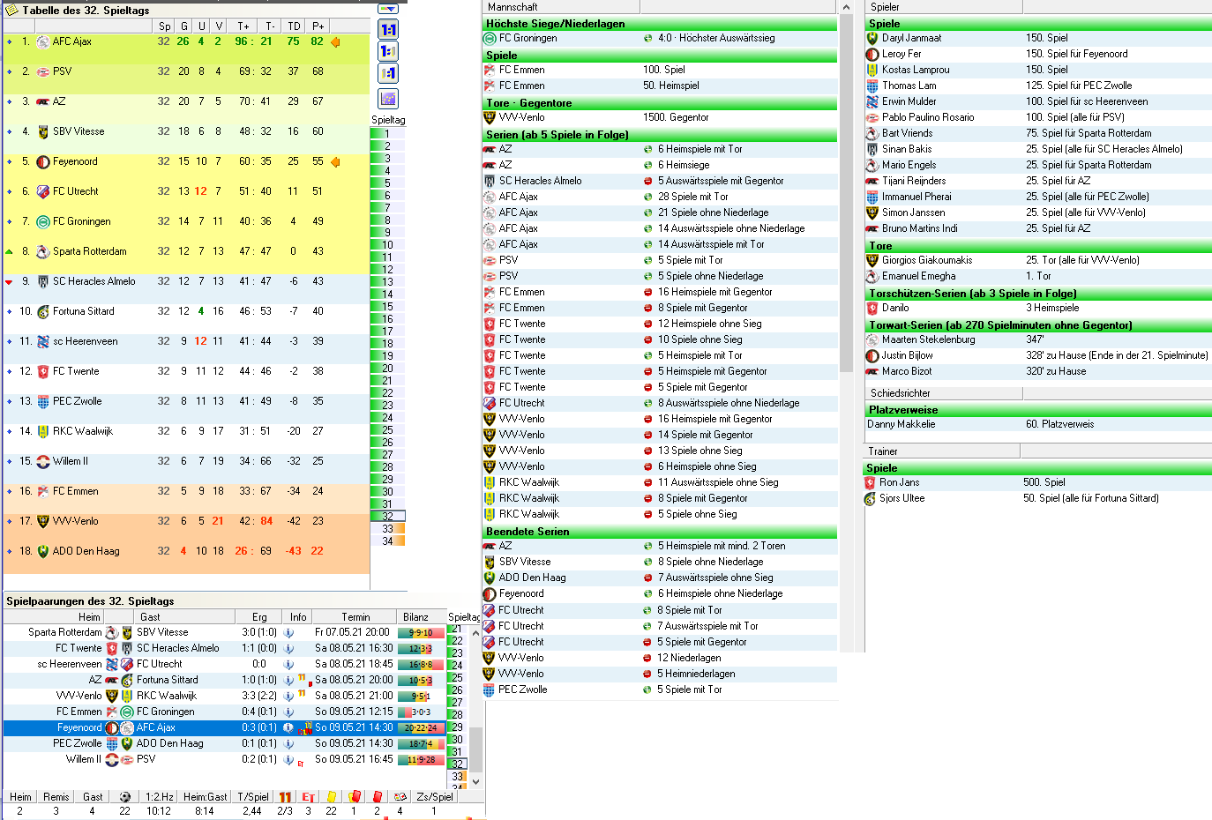Open match info for Sparta Rotterdam vs SBV Vitesse

click(288, 632)
